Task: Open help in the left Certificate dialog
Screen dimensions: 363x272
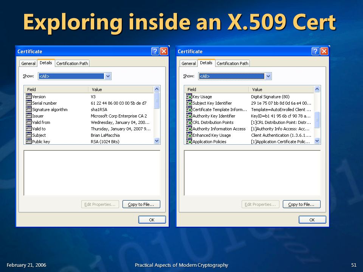Action: pos(155,51)
